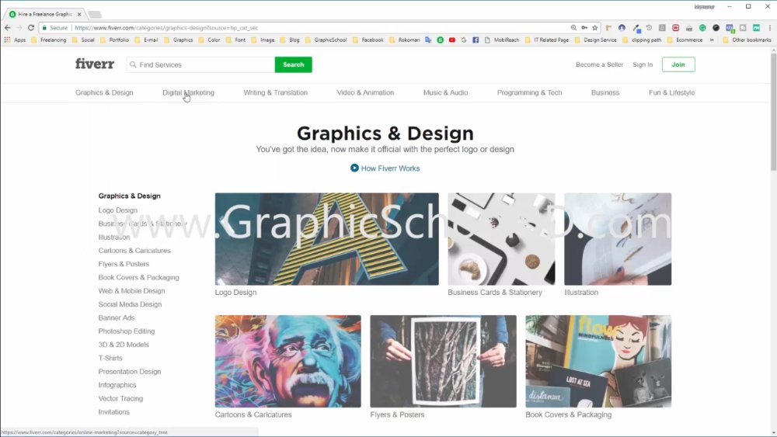The width and height of the screenshot is (777, 437).
Task: Open the Music & Audio category
Action: pyautogui.click(x=445, y=92)
